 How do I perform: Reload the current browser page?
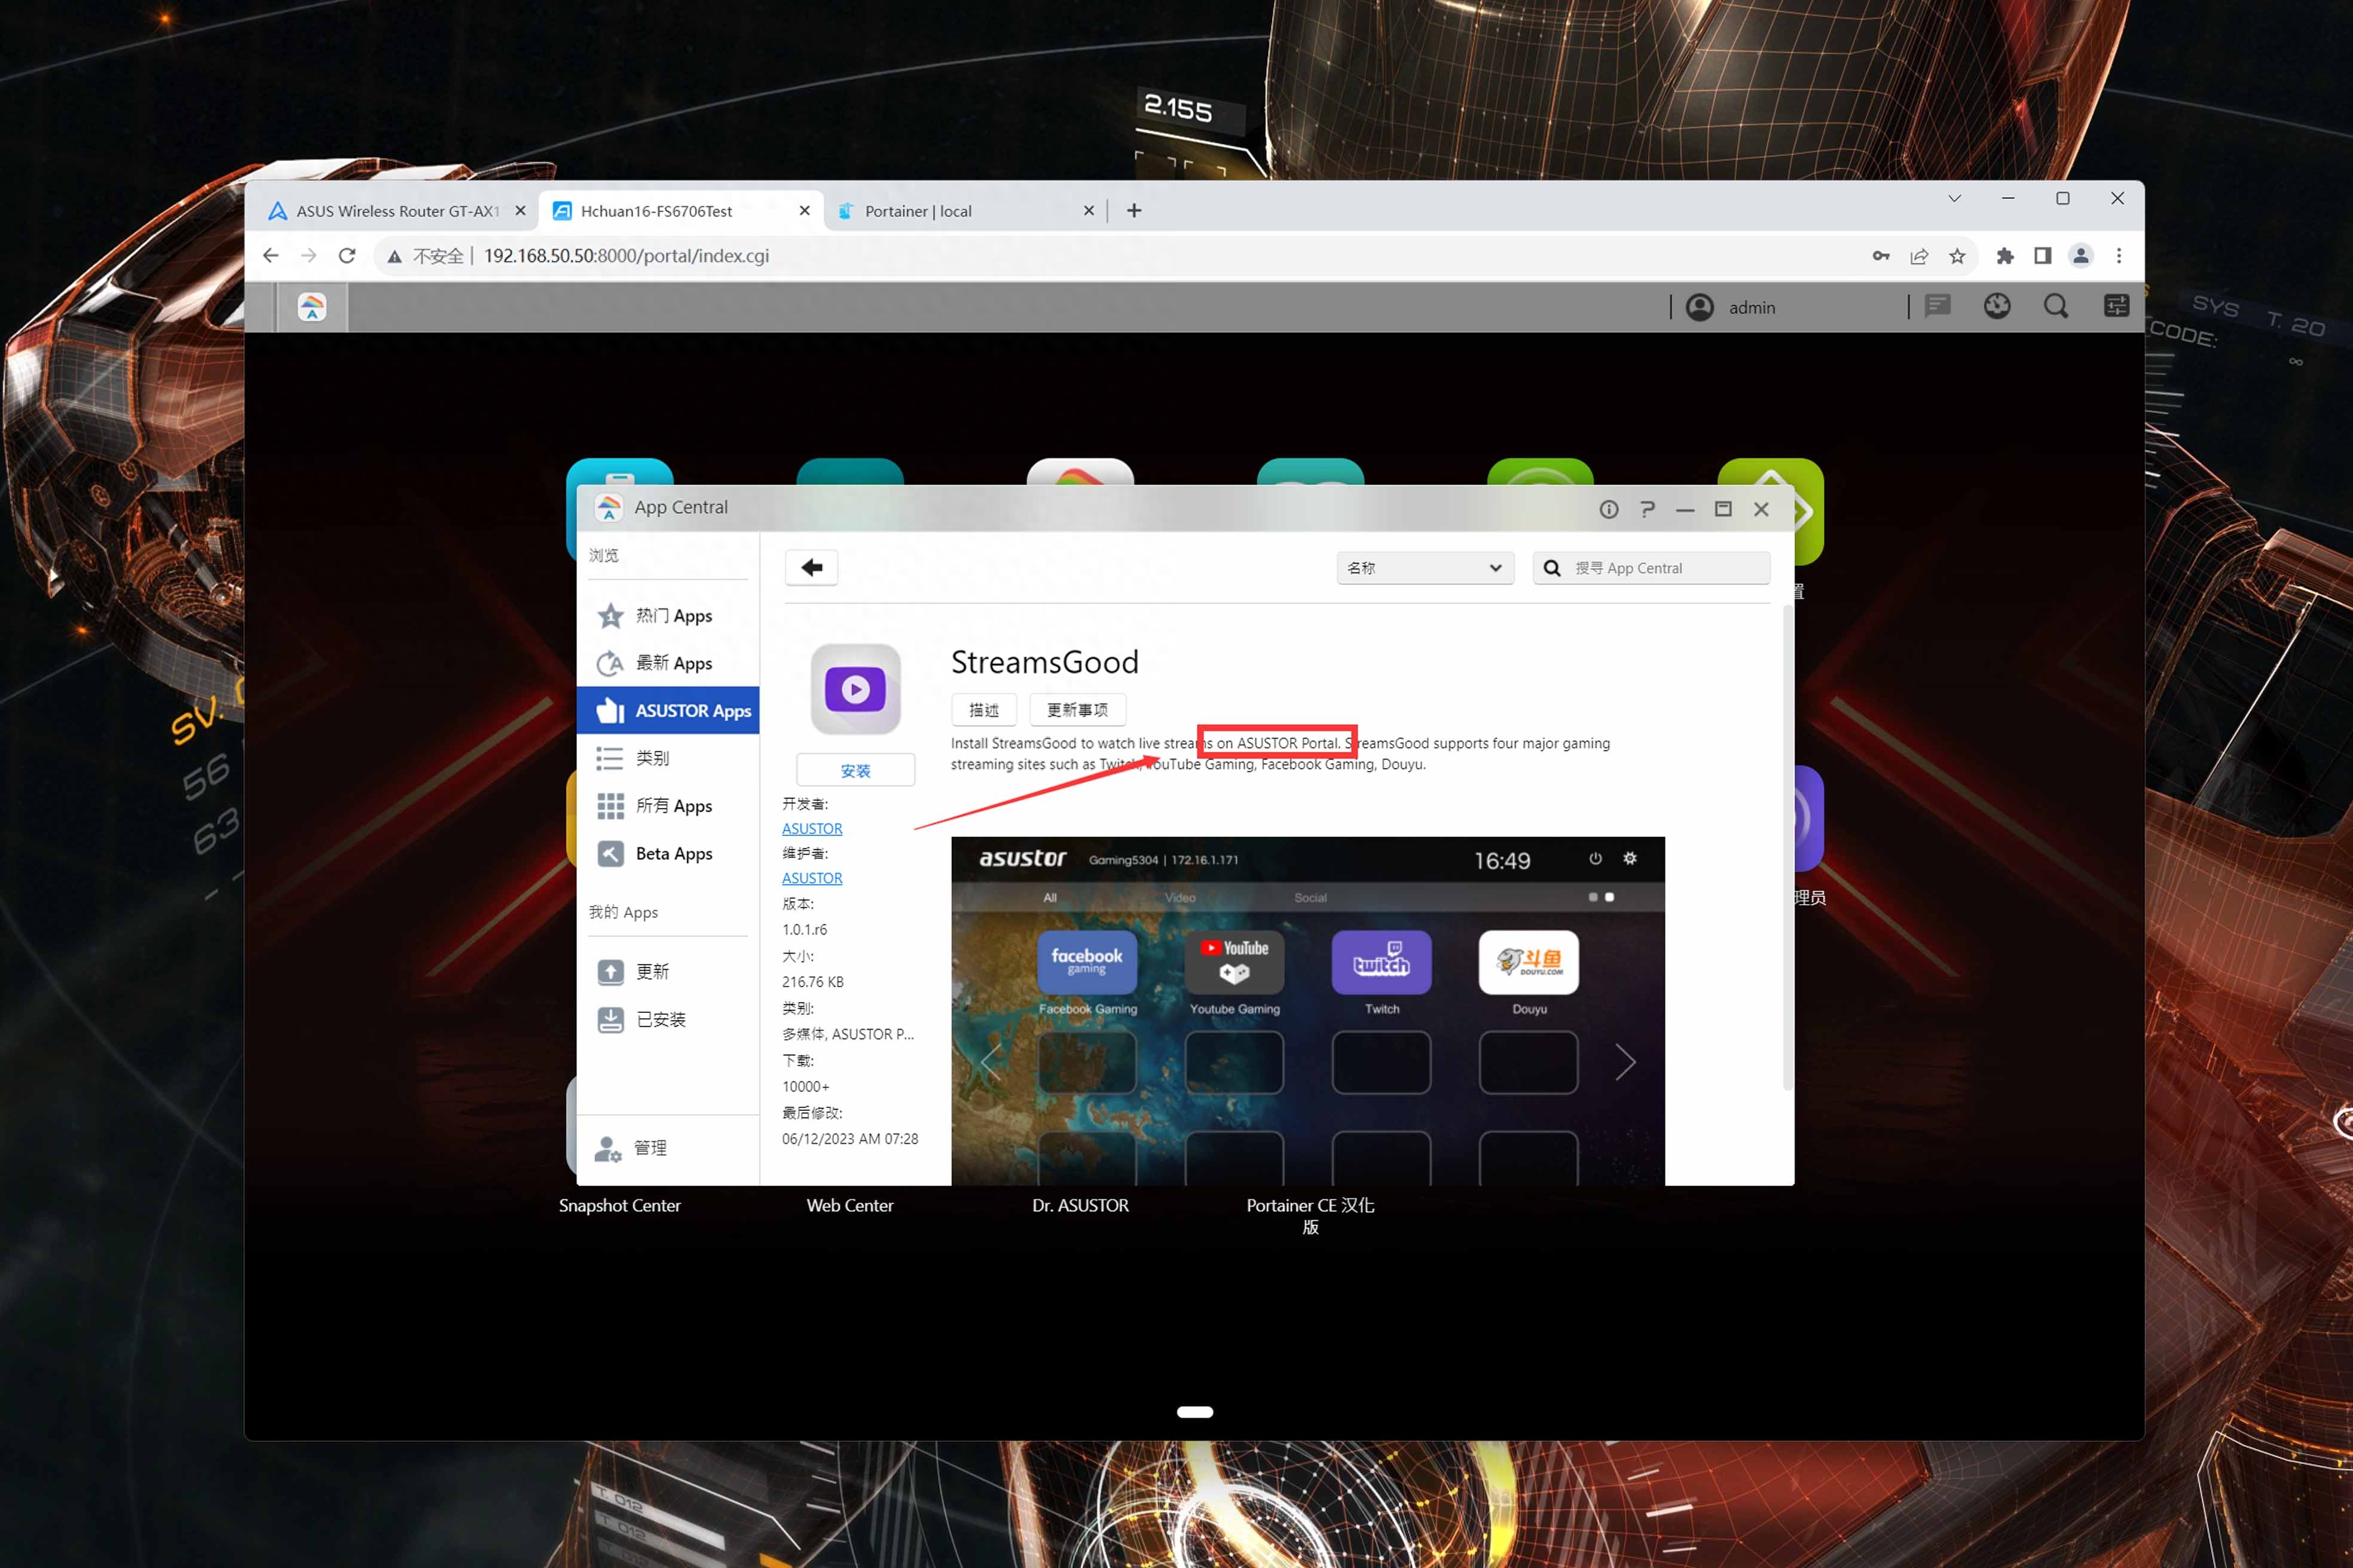pyautogui.click(x=347, y=255)
